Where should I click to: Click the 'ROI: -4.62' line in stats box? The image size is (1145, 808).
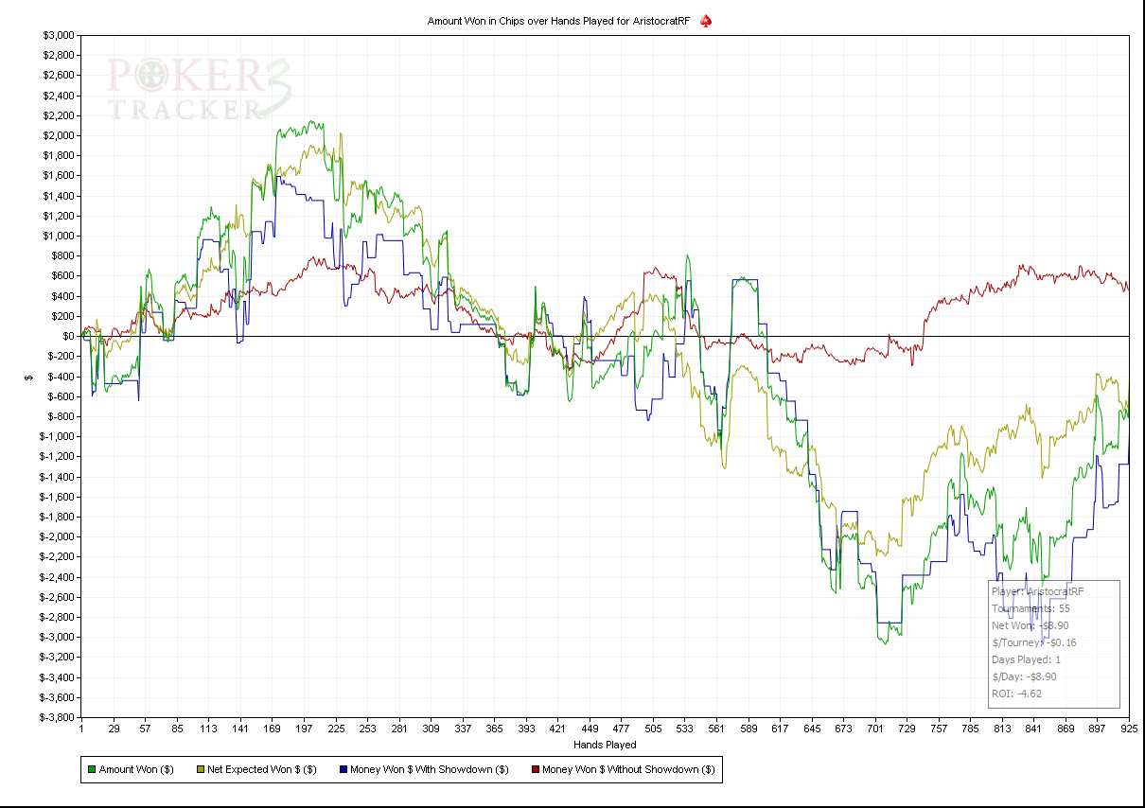(1017, 694)
